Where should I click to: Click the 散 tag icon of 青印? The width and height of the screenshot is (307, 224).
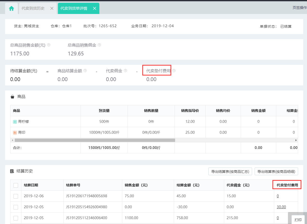(x=15, y=132)
